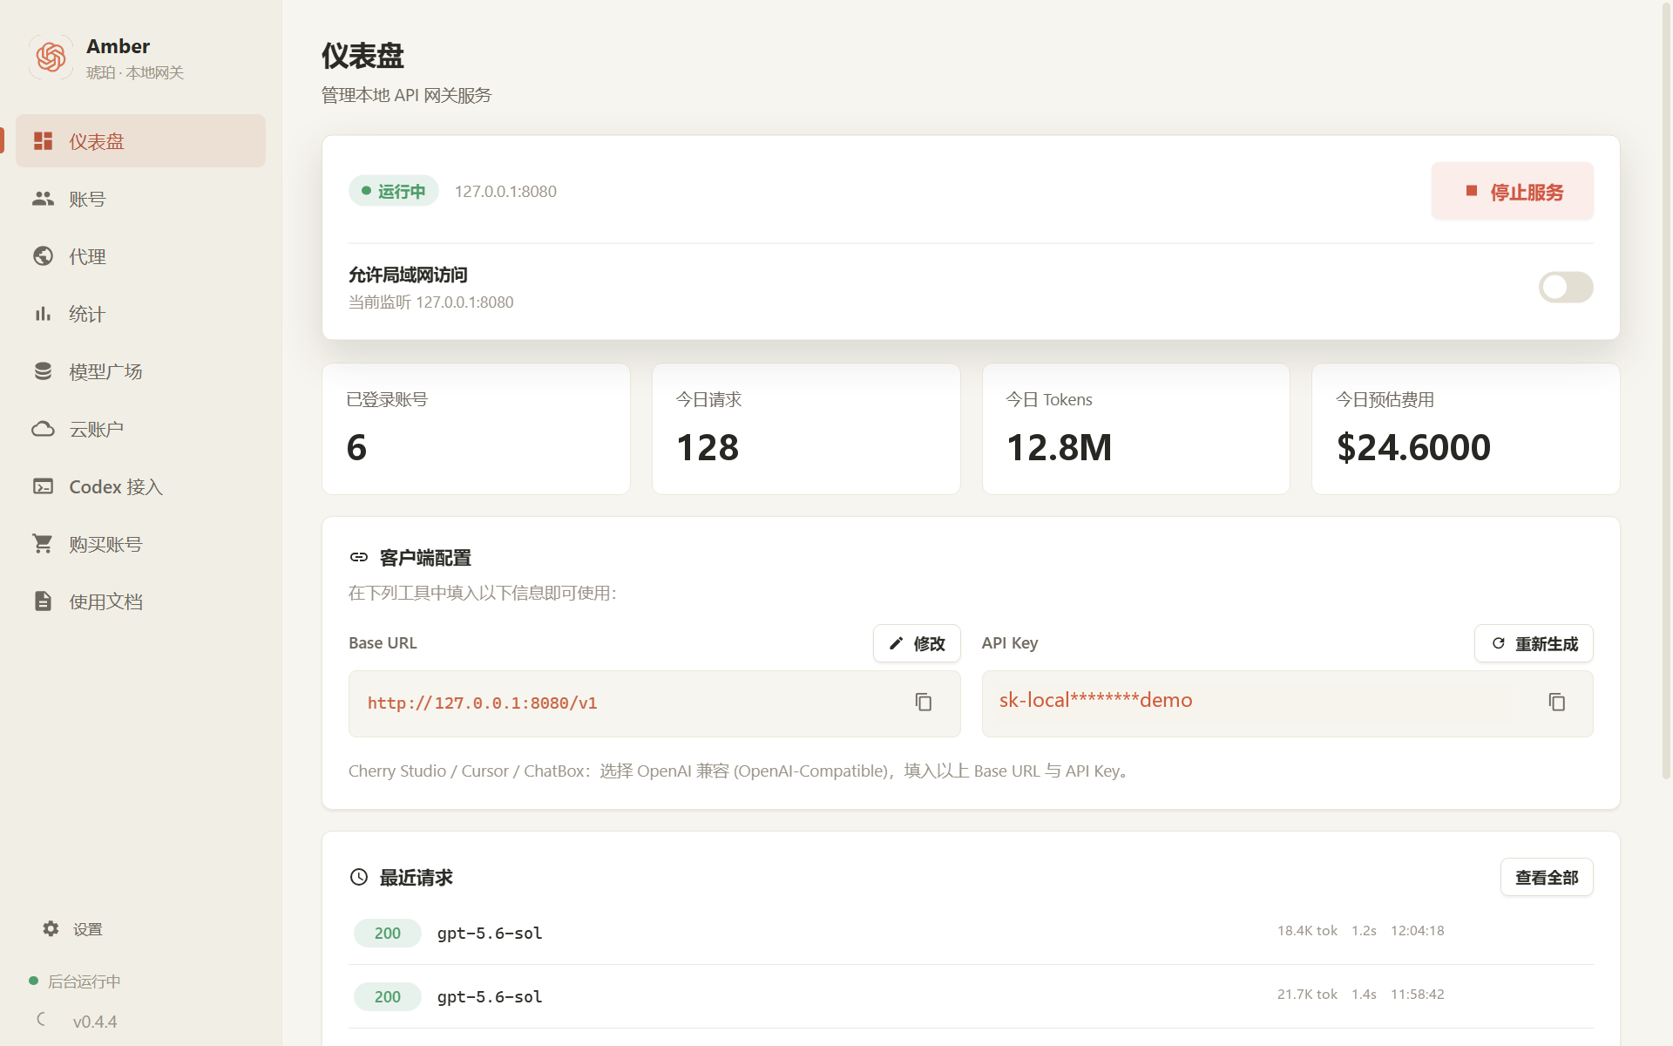Click the page vertical scrollbar
The width and height of the screenshot is (1673, 1046).
tap(1666, 392)
